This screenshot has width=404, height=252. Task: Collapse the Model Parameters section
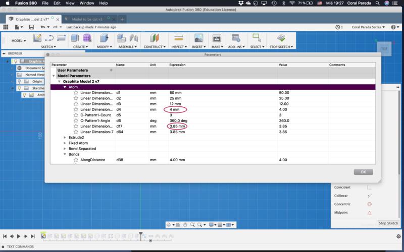tap(54, 76)
